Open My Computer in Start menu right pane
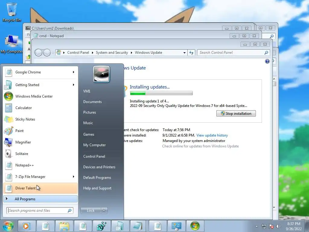This screenshot has height=232, width=309. click(94, 145)
